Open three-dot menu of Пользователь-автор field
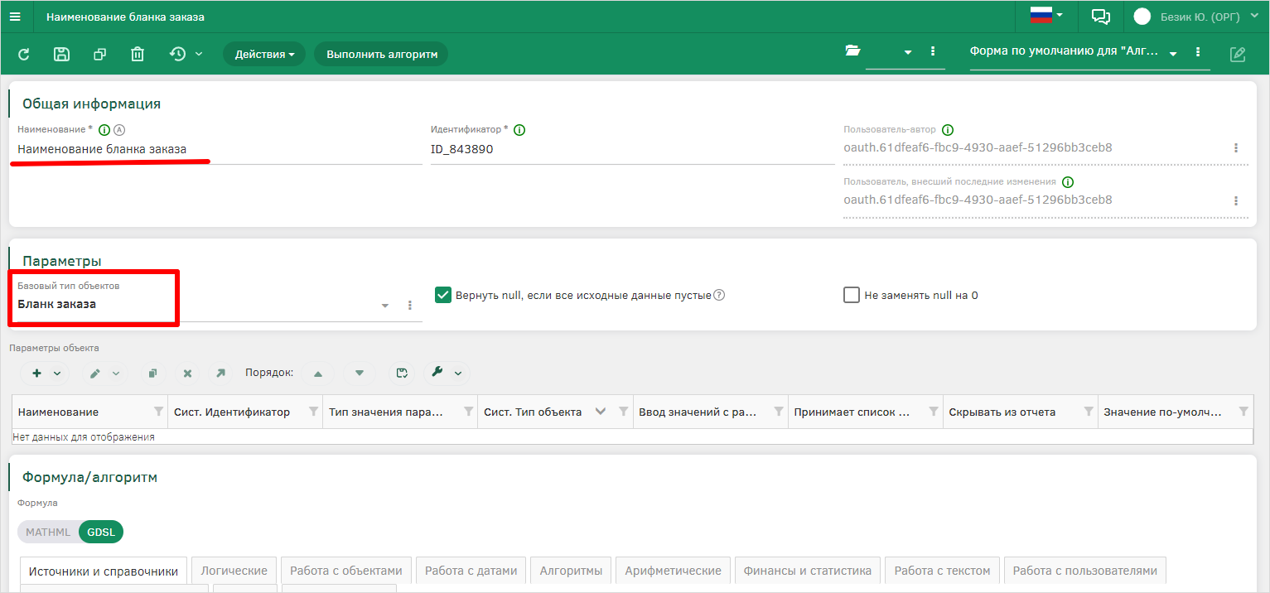 1236,148
